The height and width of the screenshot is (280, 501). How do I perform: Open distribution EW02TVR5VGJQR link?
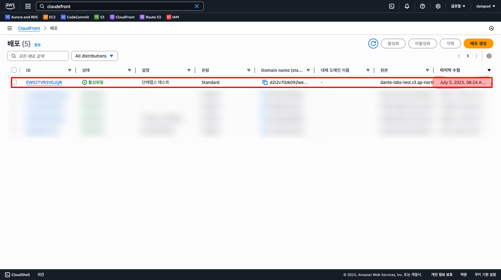point(44,82)
